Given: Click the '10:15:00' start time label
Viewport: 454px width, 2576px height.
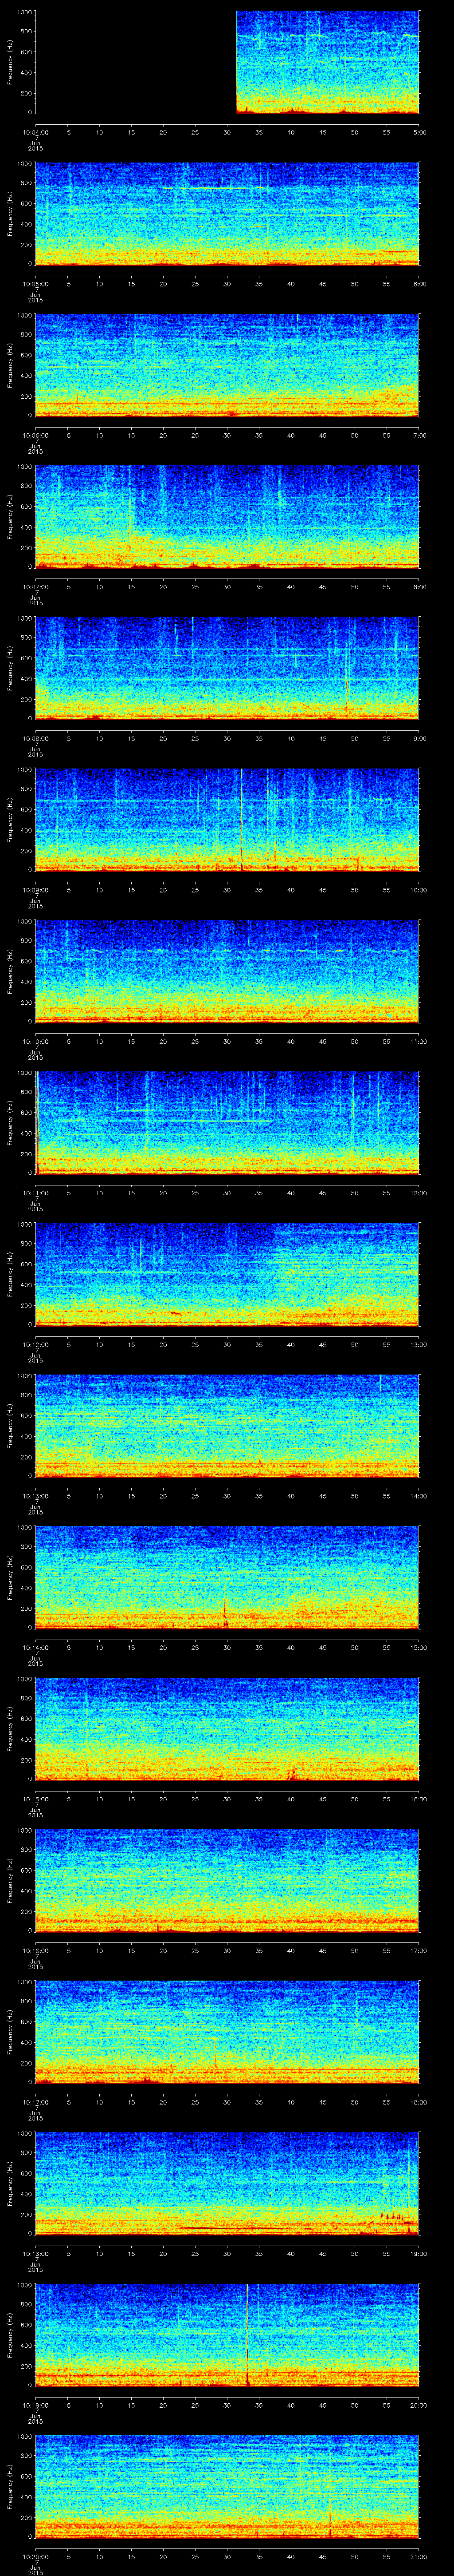Looking at the screenshot, I should click(x=35, y=1799).
